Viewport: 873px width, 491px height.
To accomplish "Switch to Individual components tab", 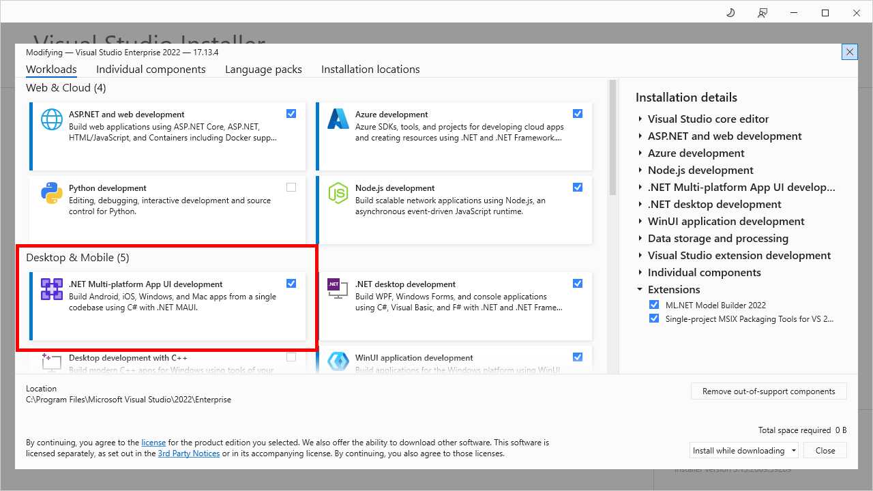I will 151,70.
